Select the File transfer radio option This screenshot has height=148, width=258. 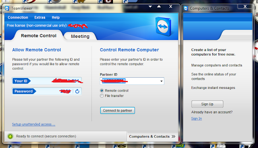pyautogui.click(x=102, y=96)
